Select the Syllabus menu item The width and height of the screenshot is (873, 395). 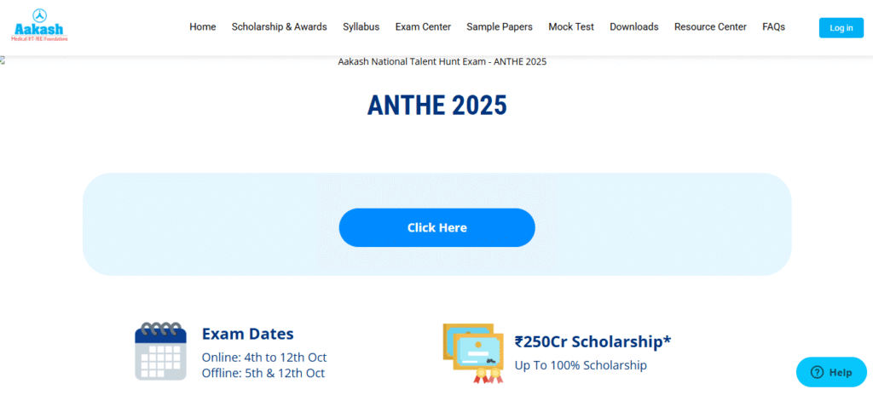pos(361,27)
